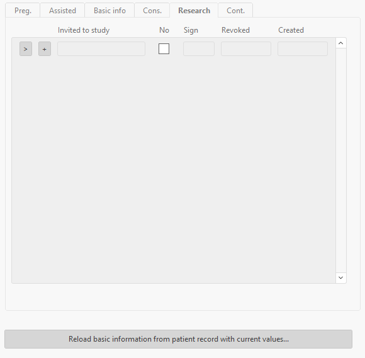Switch to the Preg. tab

[23, 11]
